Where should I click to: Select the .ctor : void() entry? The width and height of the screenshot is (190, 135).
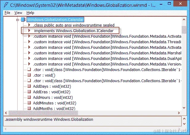click(44, 75)
